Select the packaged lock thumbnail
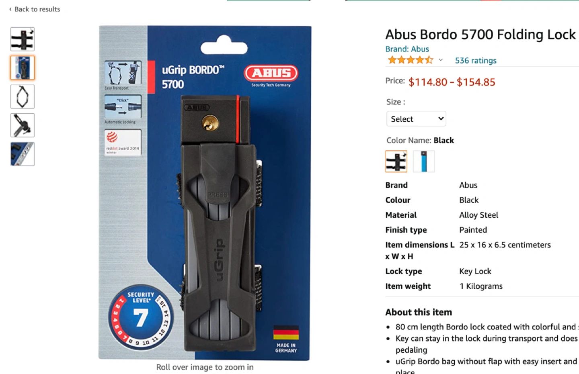This screenshot has width=579, height=374. click(23, 68)
